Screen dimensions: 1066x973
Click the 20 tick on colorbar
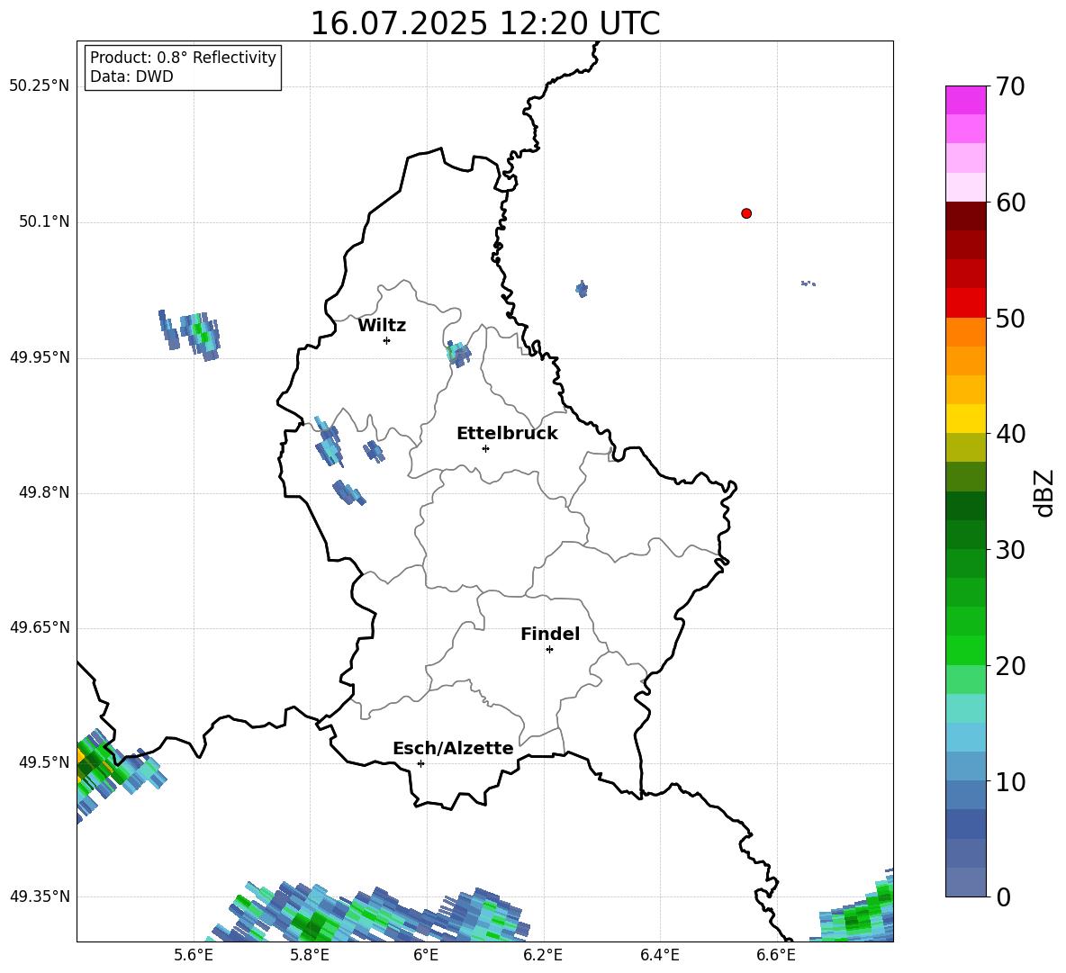pyautogui.click(x=1009, y=667)
